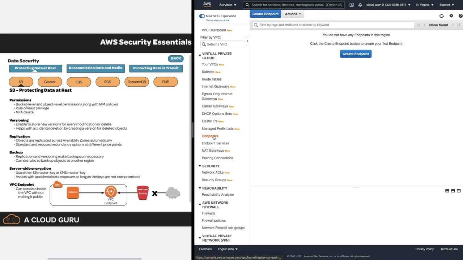Switch to Protecting Data at Rest tab
This screenshot has height=260, width=463.
click(x=35, y=68)
